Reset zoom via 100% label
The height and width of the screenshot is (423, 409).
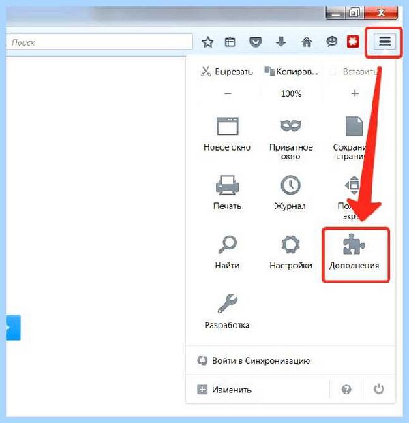291,93
